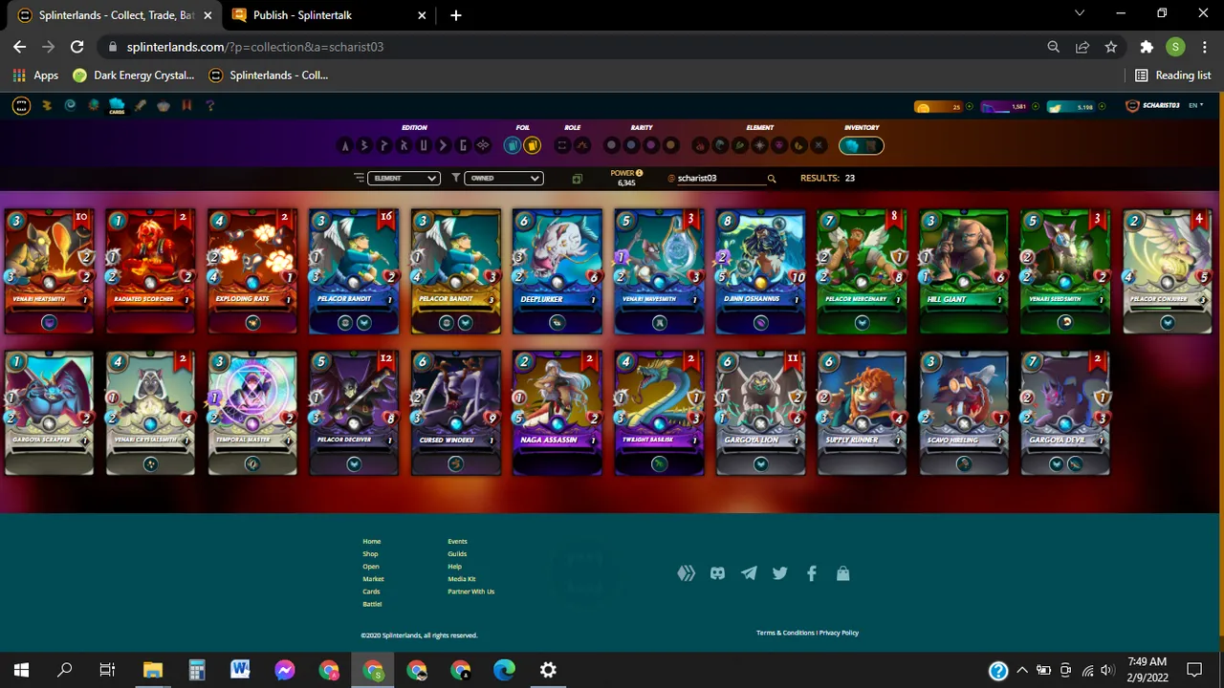Switch the Inventory cards/items toggle
The width and height of the screenshot is (1224, 688).
click(x=861, y=145)
